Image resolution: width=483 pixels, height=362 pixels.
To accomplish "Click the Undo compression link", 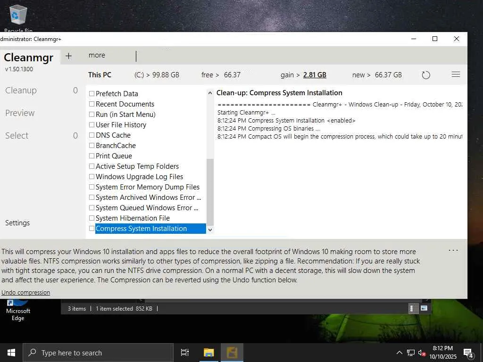I will [25, 292].
